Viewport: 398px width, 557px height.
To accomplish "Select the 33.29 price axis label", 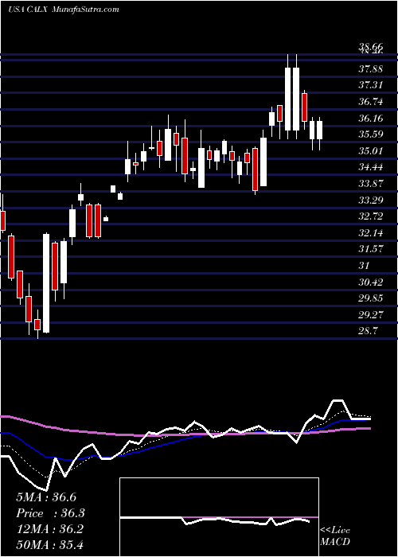I will 371,201.
